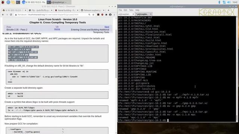The width and height of the screenshot is (239, 134).
Task: Open the Chromium three-dot menu
Action: (x=114, y=15)
